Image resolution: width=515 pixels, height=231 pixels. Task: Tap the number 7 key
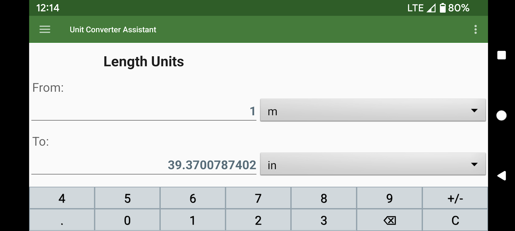[x=258, y=198]
